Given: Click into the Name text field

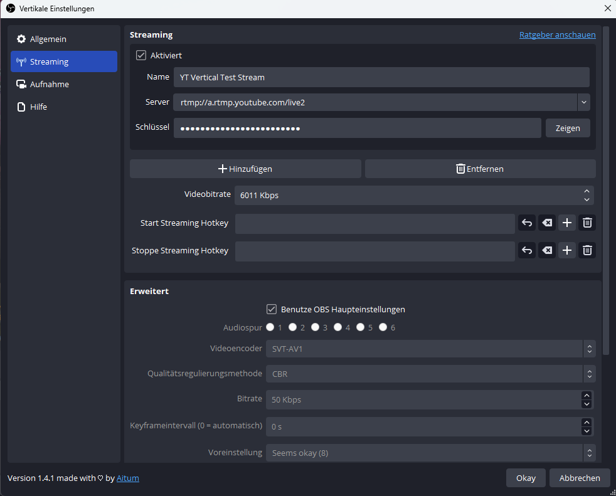Looking at the screenshot, I should coord(381,78).
